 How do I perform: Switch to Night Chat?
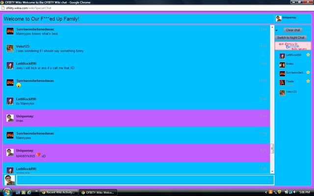pyautogui.click(x=290, y=38)
